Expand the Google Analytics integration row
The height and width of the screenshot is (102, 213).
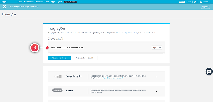click(157, 77)
